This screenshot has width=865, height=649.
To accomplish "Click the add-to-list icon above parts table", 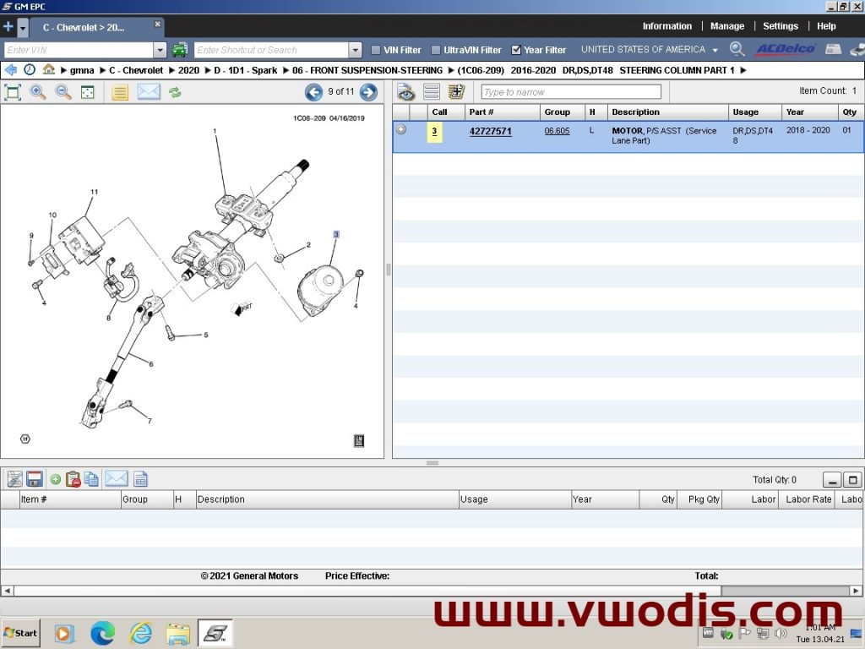I will (x=456, y=91).
